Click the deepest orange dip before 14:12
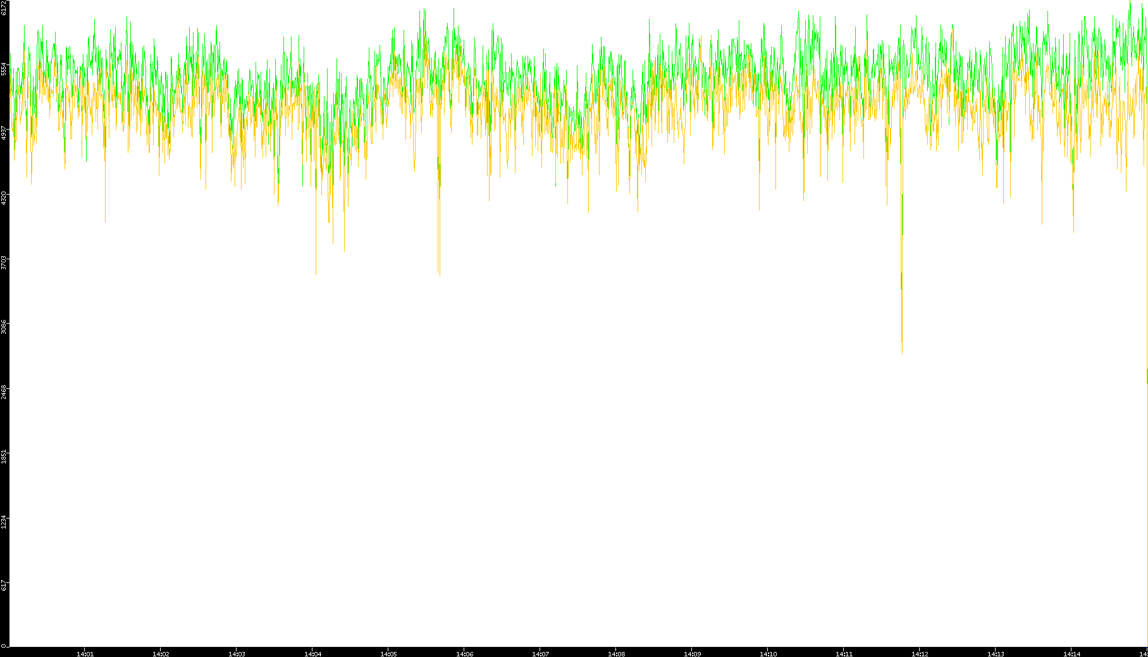1148x657 pixels. [902, 351]
